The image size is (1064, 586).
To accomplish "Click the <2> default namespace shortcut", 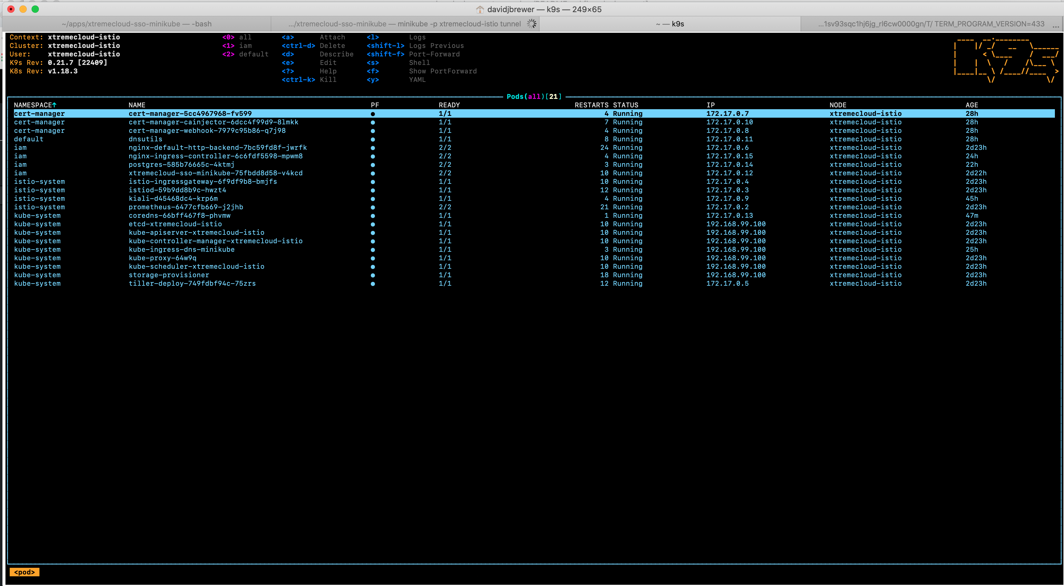I will pyautogui.click(x=245, y=54).
